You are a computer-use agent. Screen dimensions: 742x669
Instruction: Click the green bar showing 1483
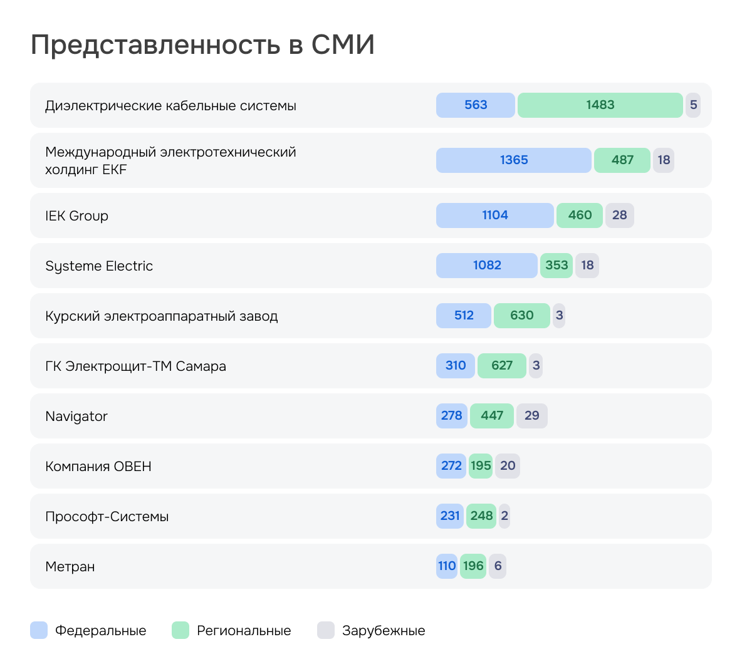click(600, 105)
